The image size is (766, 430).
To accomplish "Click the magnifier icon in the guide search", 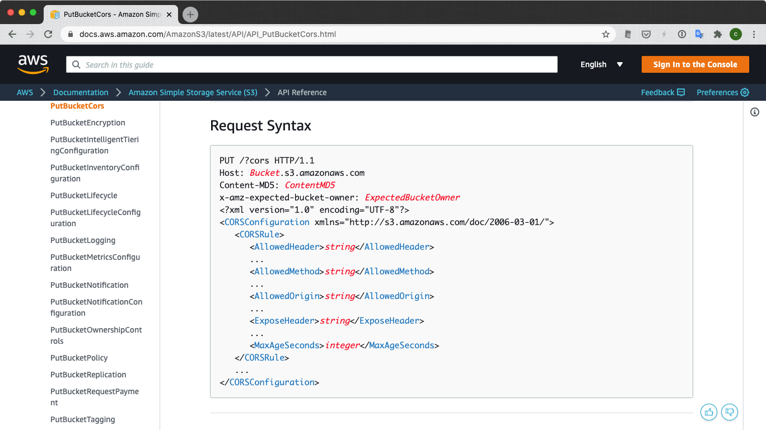I will point(76,64).
